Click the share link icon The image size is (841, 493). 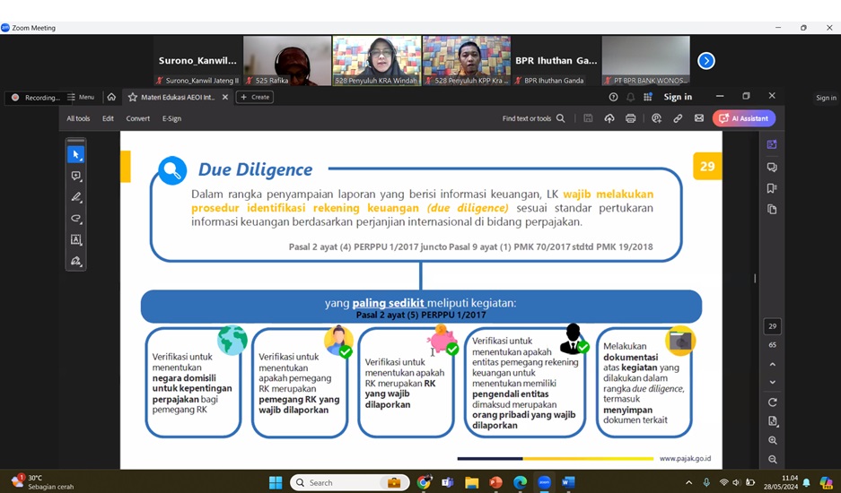point(678,118)
